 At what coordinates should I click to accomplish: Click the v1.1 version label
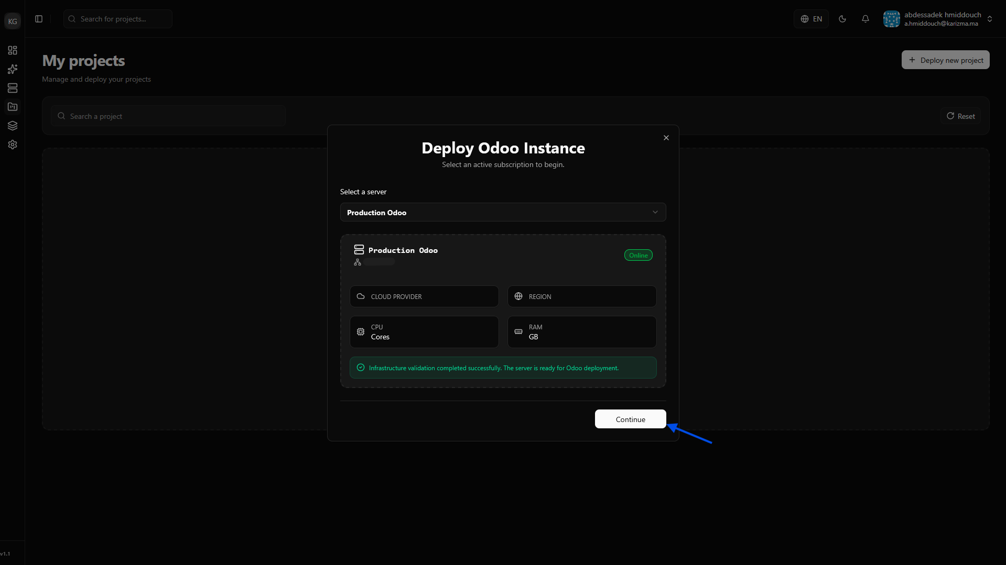pos(5,553)
